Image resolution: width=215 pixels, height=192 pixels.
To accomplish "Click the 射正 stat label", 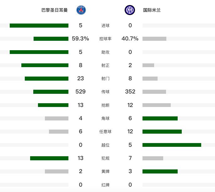I will coord(105,65).
